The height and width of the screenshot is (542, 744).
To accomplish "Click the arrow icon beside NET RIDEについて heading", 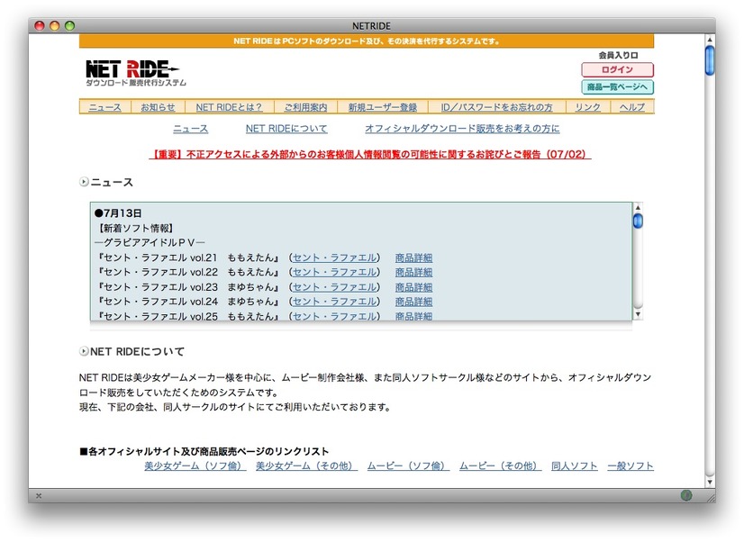I will click(x=84, y=351).
